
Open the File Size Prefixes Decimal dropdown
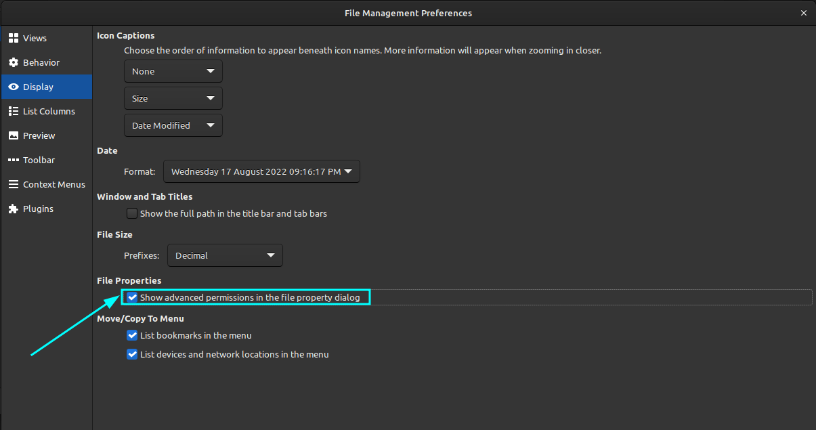[225, 255]
